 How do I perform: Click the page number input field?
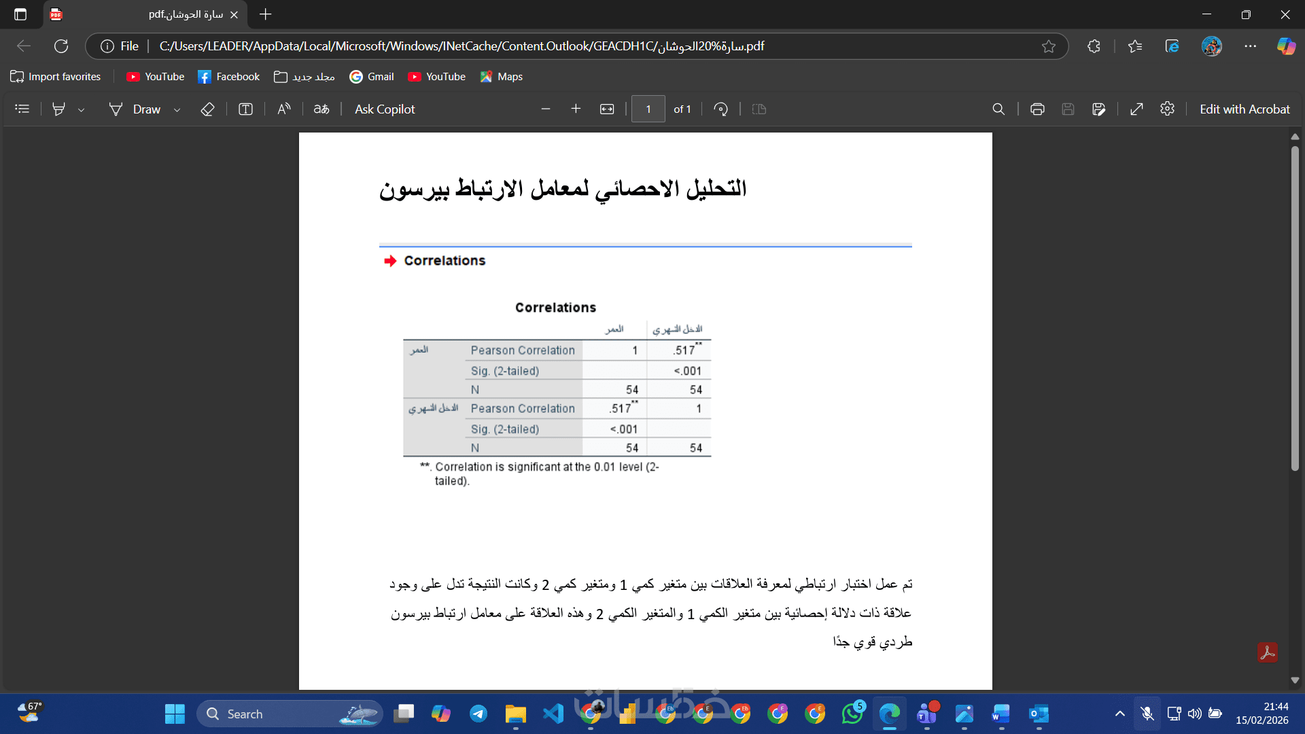pyautogui.click(x=648, y=109)
